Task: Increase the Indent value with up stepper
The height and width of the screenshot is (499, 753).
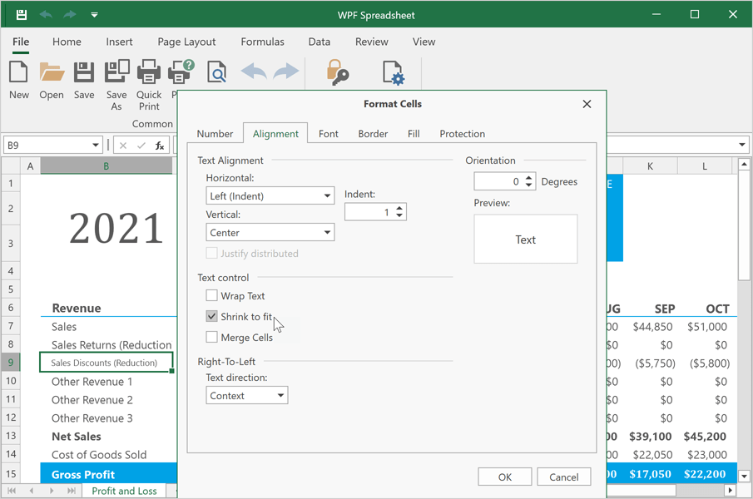Action: (401, 207)
